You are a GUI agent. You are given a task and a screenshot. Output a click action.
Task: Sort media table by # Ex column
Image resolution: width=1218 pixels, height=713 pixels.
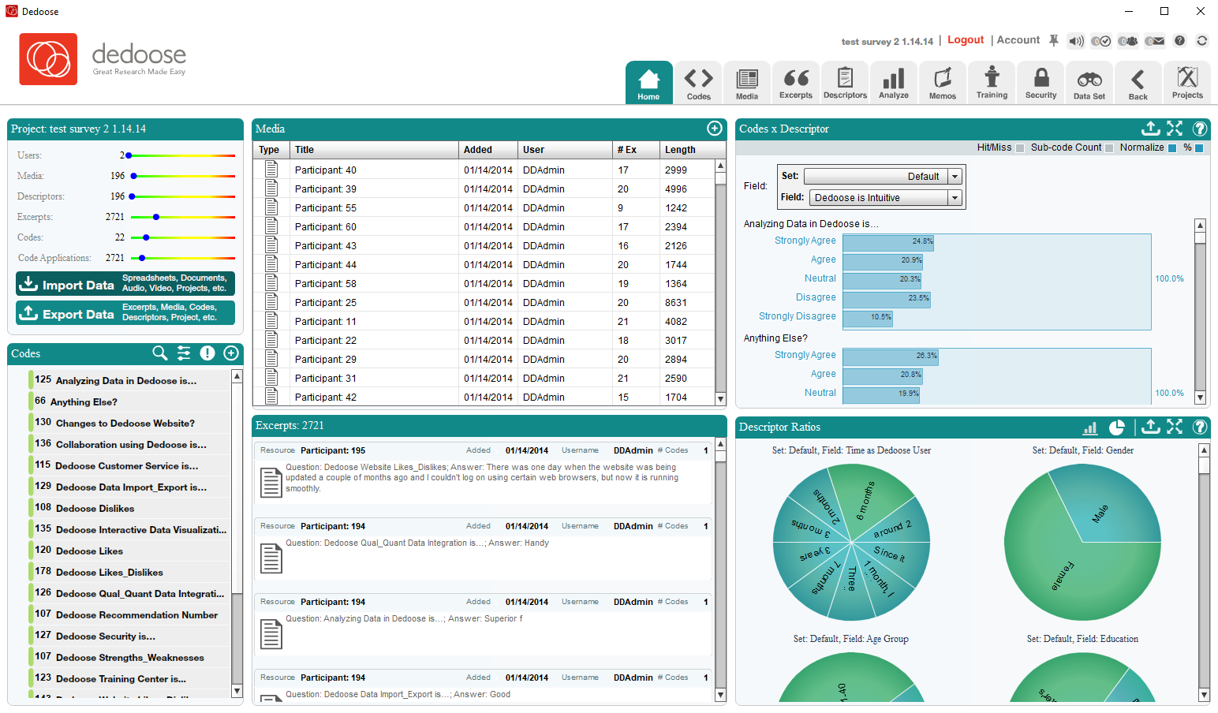[636, 150]
